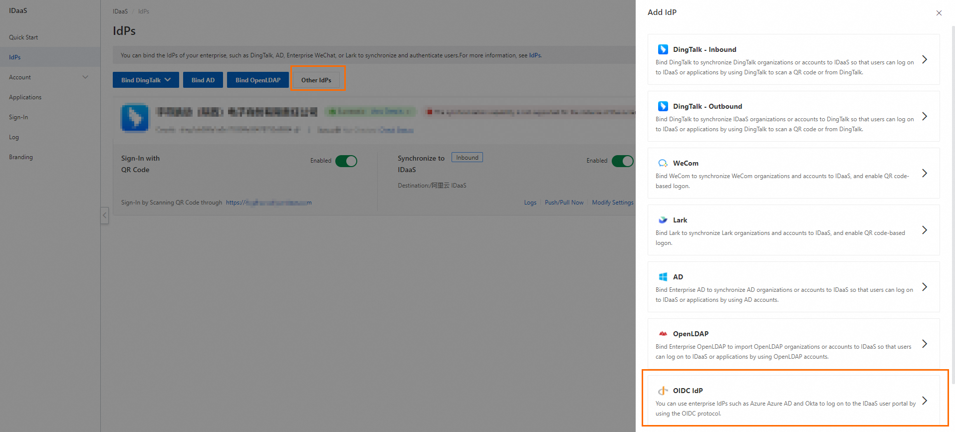Click Modify Settings link
This screenshot has width=955, height=432.
pyautogui.click(x=613, y=203)
